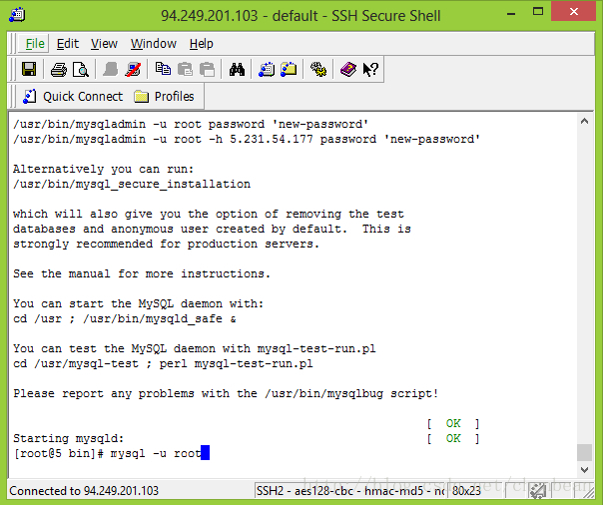Image resolution: width=603 pixels, height=505 pixels.
Task: Open the View menu
Action: 104,44
